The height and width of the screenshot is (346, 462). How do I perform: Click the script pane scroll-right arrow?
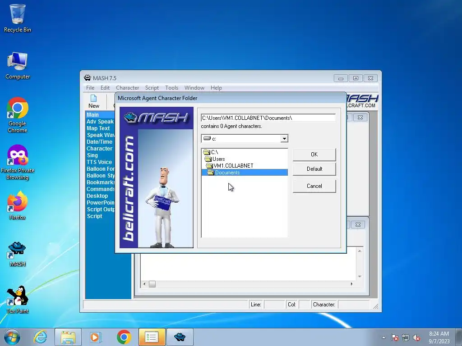(351, 284)
